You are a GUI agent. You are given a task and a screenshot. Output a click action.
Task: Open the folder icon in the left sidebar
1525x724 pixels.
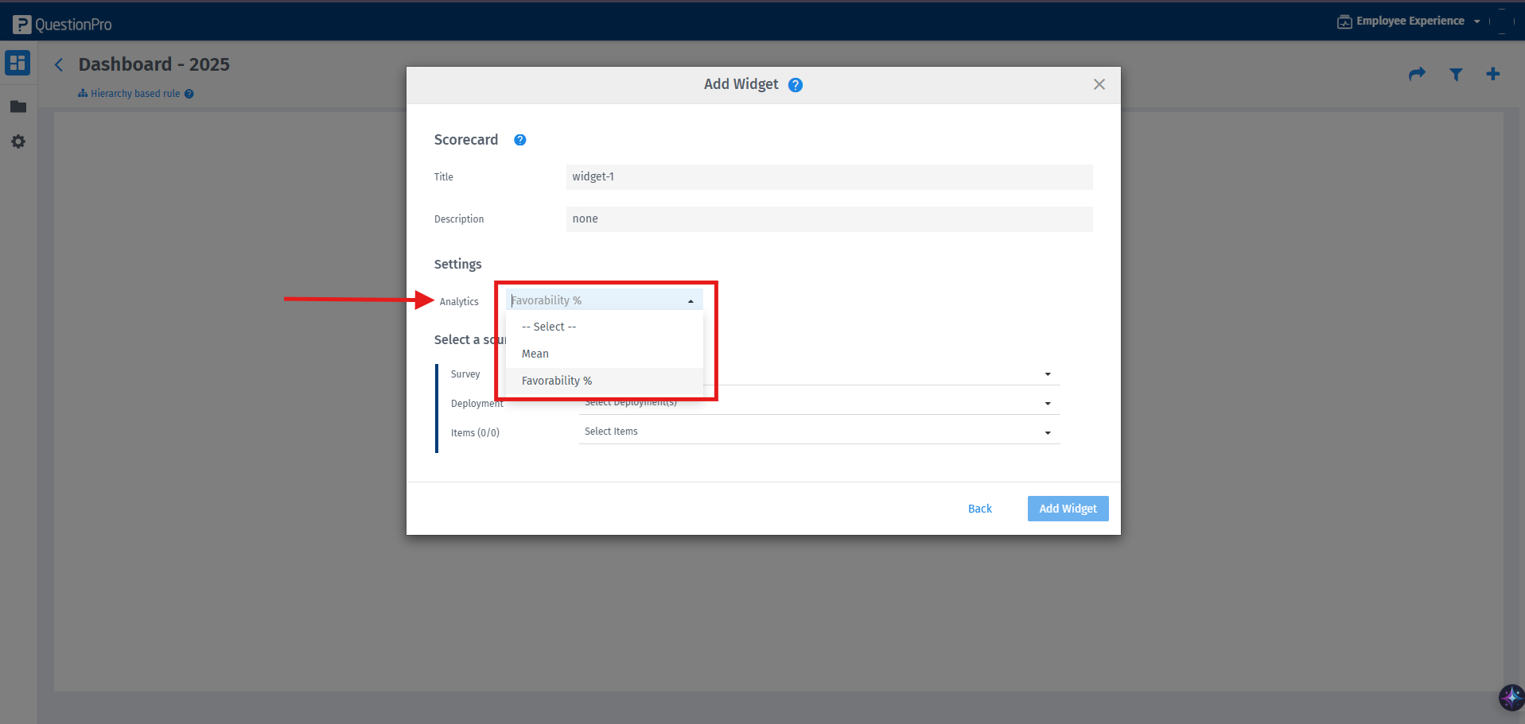point(18,106)
